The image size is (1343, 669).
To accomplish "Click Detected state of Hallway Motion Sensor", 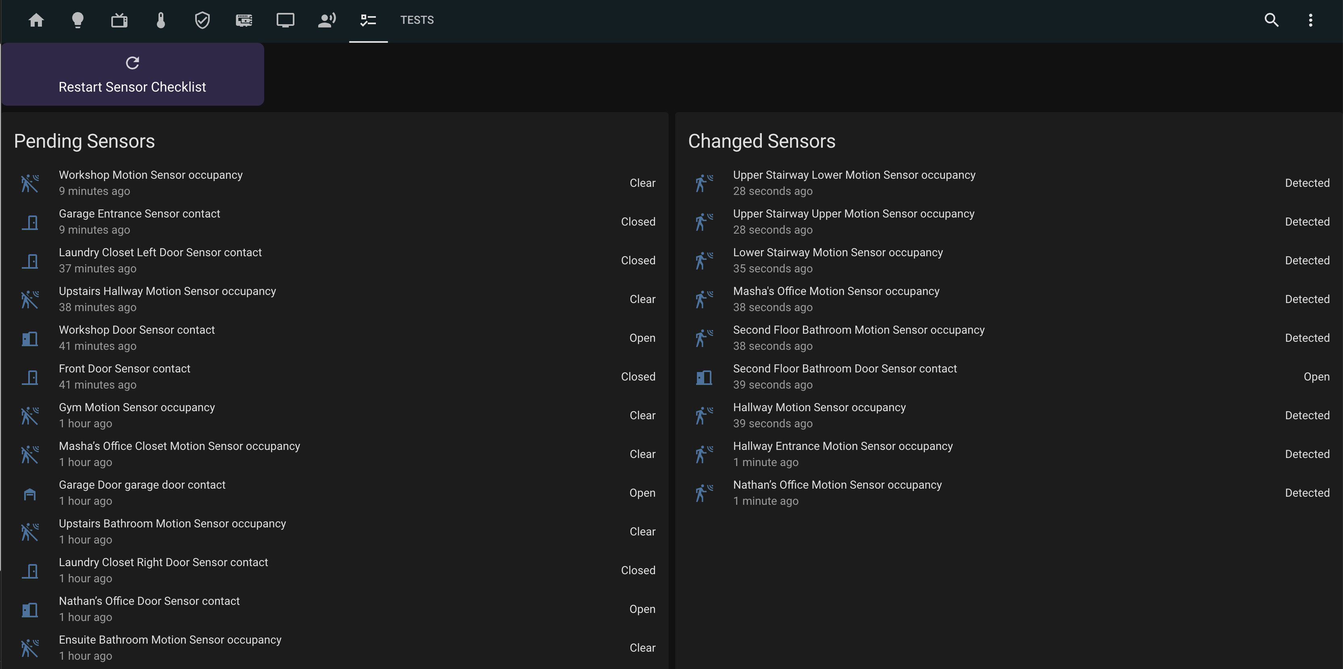I will point(1307,416).
